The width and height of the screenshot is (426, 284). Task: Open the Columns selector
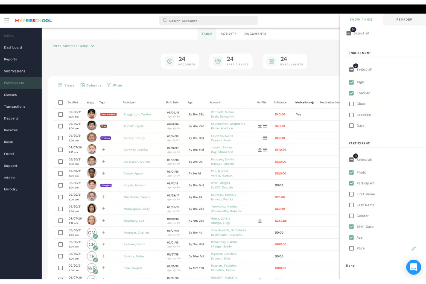click(x=91, y=85)
